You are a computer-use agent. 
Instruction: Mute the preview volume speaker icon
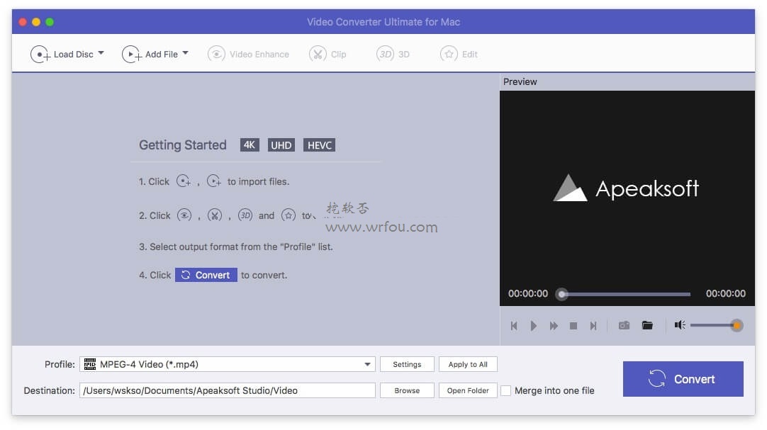pyautogui.click(x=680, y=325)
